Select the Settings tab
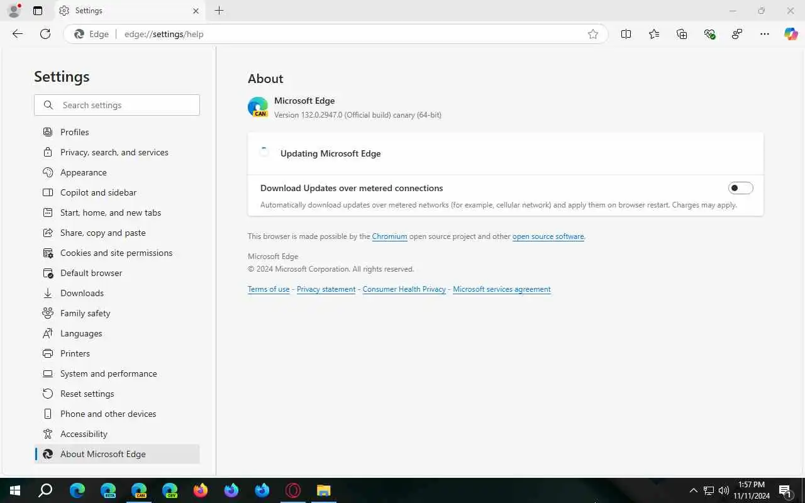 [x=129, y=11]
